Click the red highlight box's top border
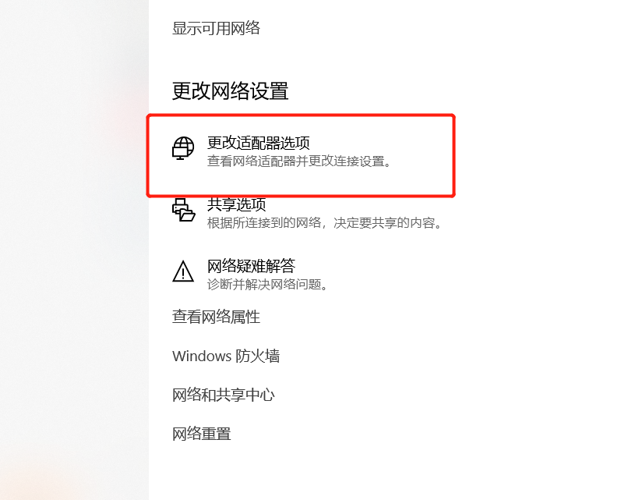Screen dimensions: 639x500 tap(301, 115)
